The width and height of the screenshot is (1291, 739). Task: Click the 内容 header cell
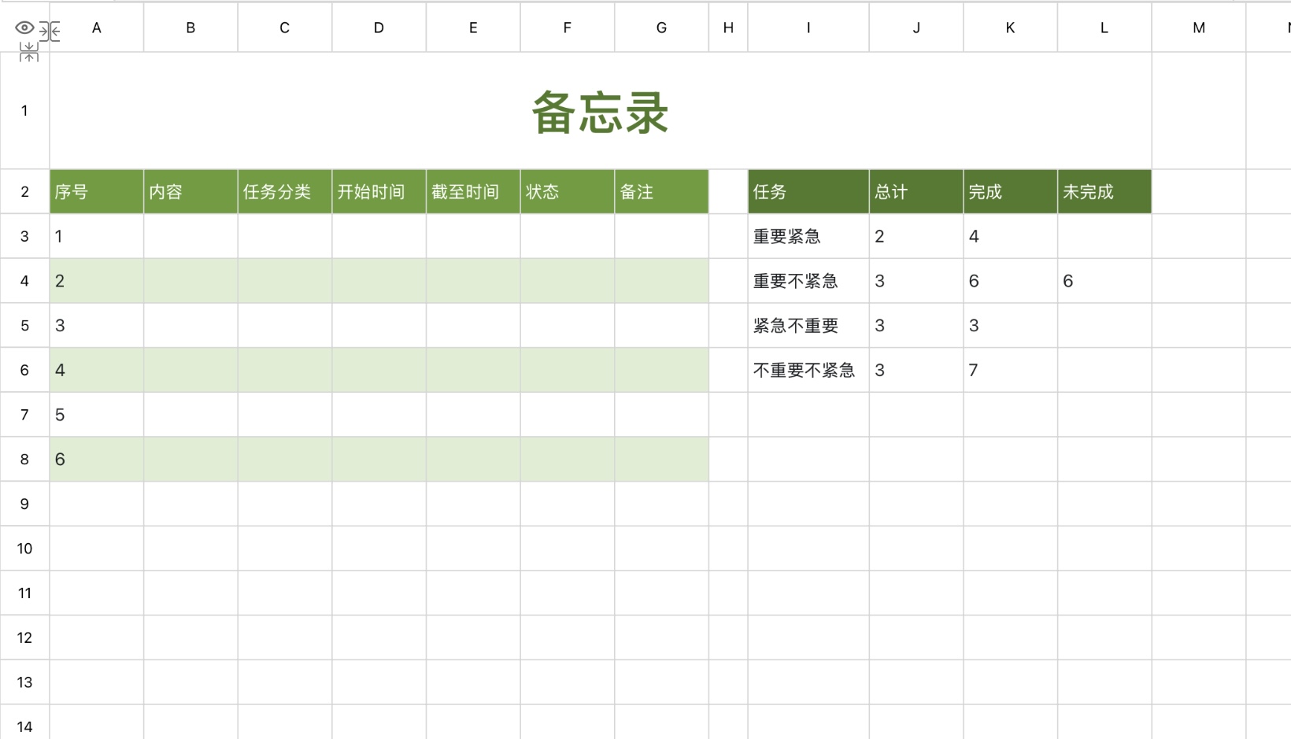pos(191,191)
